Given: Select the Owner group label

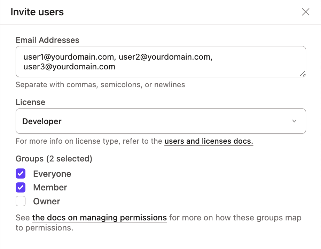Looking at the screenshot, I should (46, 201).
